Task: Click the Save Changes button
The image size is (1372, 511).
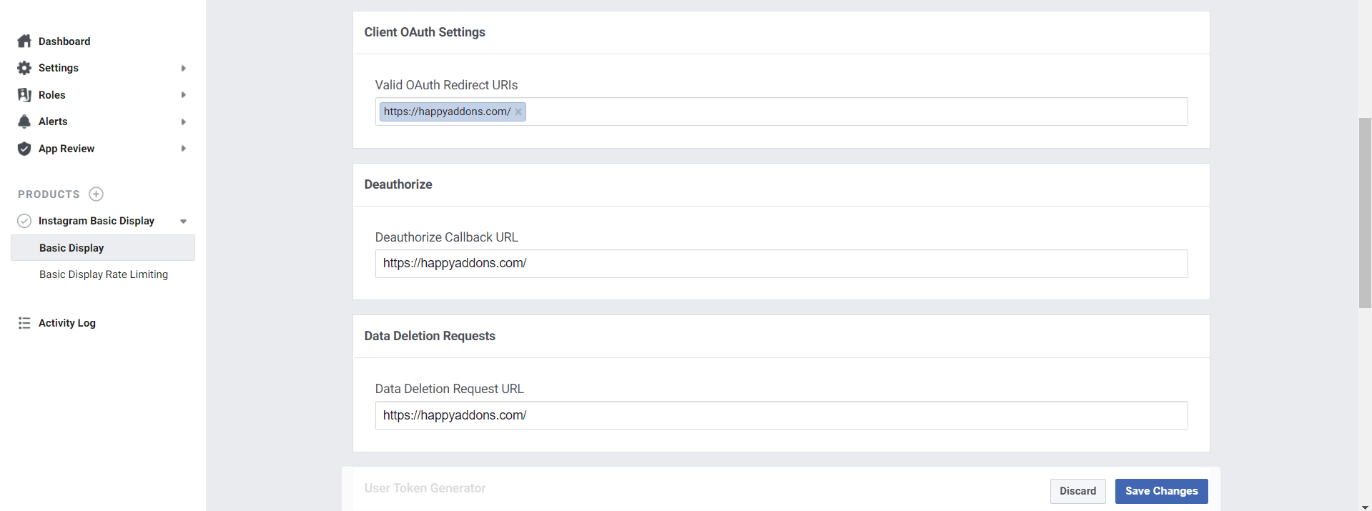Action: [x=1161, y=491]
